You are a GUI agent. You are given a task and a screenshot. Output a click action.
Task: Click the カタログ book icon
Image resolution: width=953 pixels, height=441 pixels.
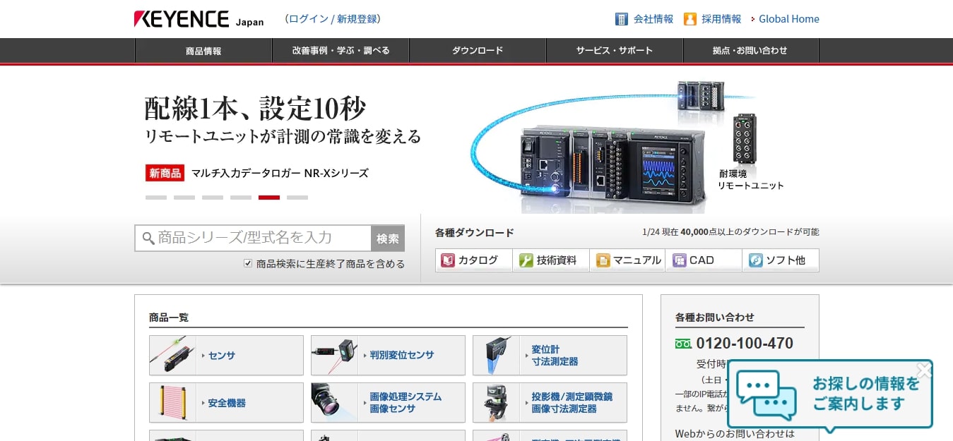pos(448,260)
